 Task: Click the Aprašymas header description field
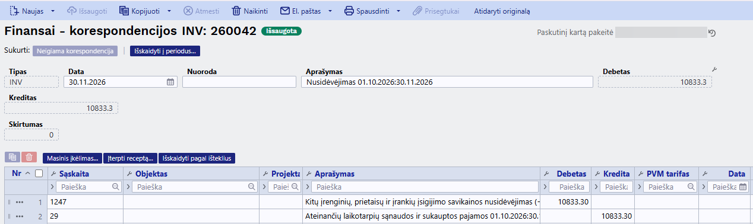pyautogui.click(x=447, y=82)
